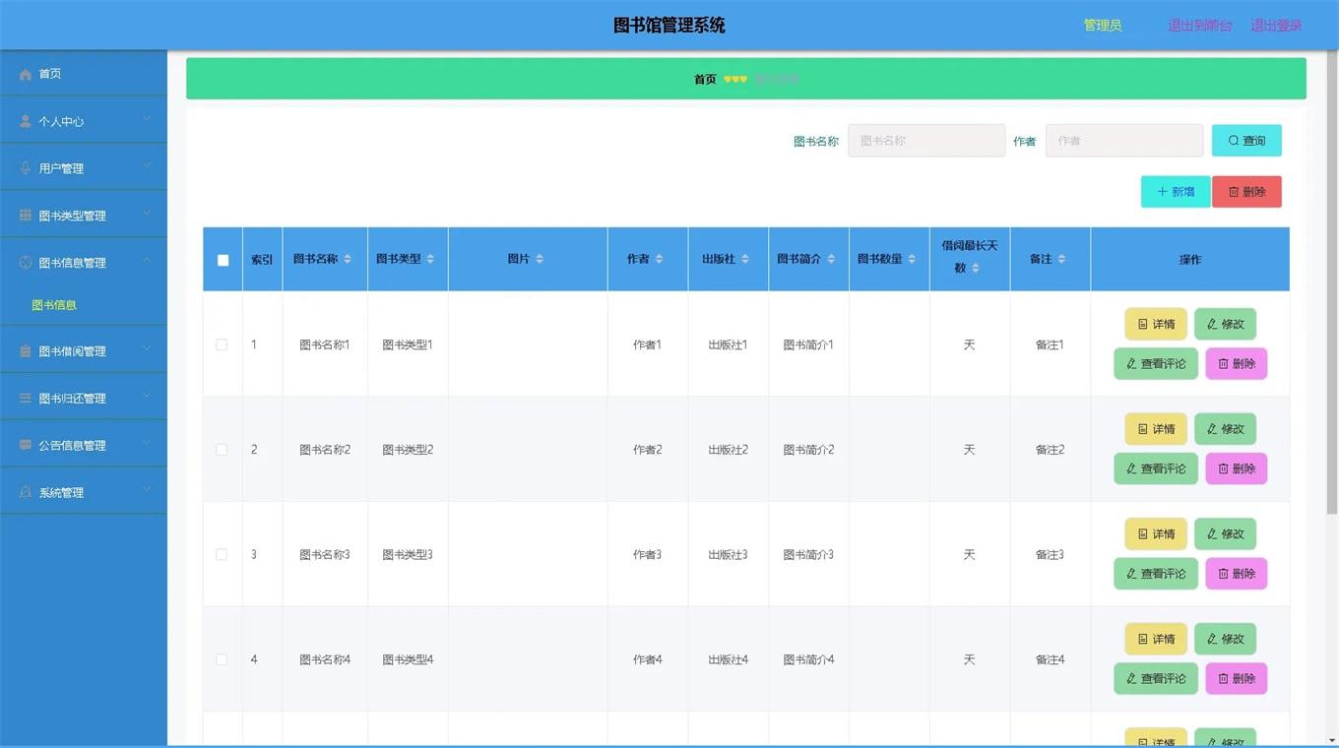Click 详情 button for row 图书名称3

pyautogui.click(x=1156, y=533)
